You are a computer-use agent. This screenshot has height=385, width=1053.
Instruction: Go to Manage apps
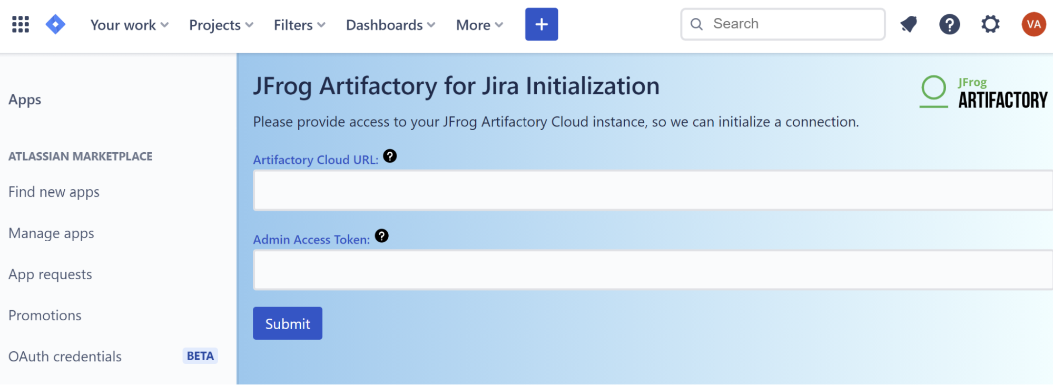(x=51, y=233)
